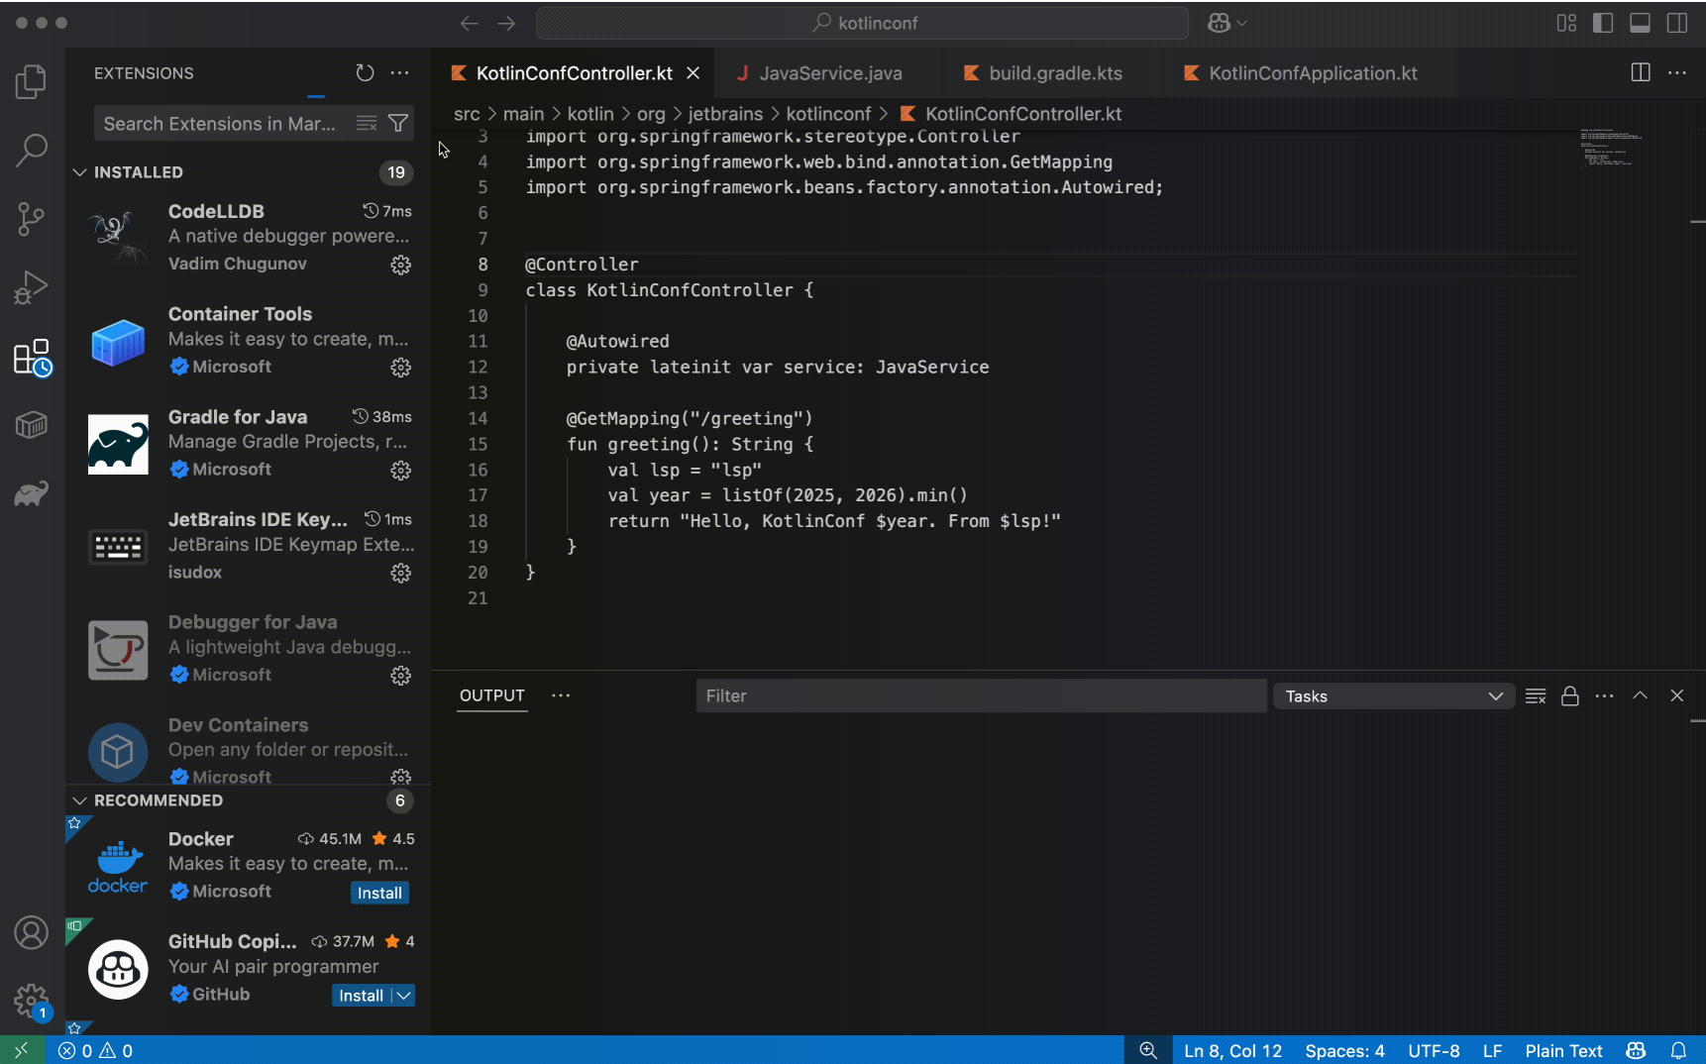Open Debugger for Java manage gear
Viewport: 1706px width, 1064px height.
[400, 676]
